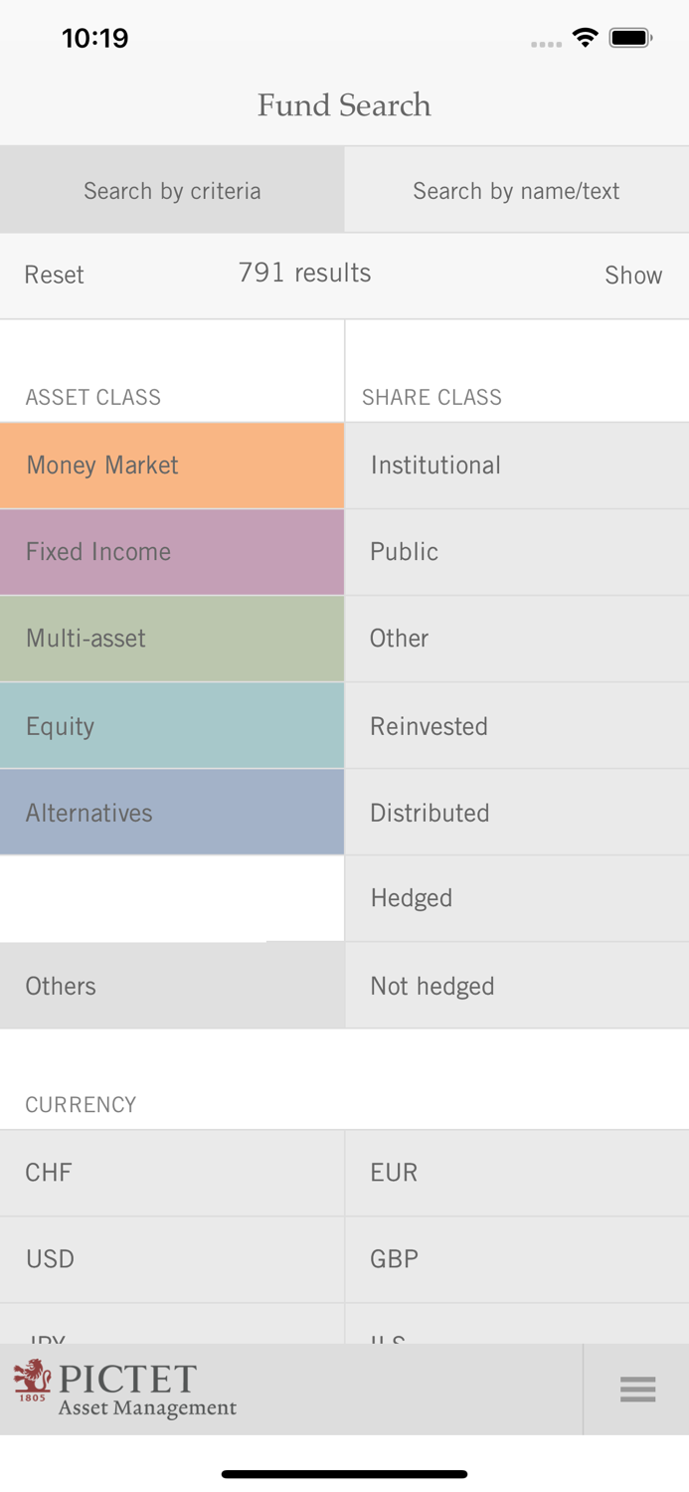Image resolution: width=689 pixels, height=1492 pixels.
Task: Switch to the Search by name/text tab
Action: click(516, 189)
